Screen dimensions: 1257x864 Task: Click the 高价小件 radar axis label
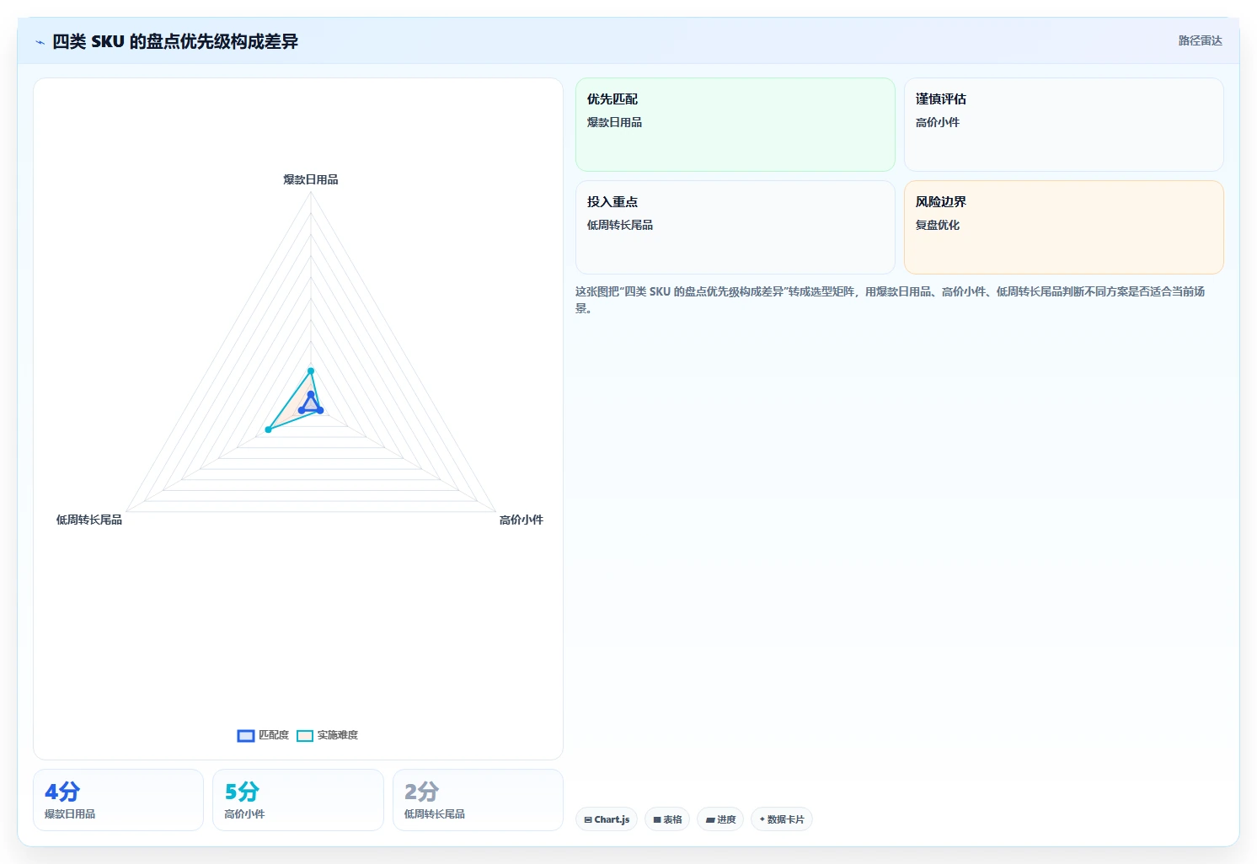tap(522, 520)
